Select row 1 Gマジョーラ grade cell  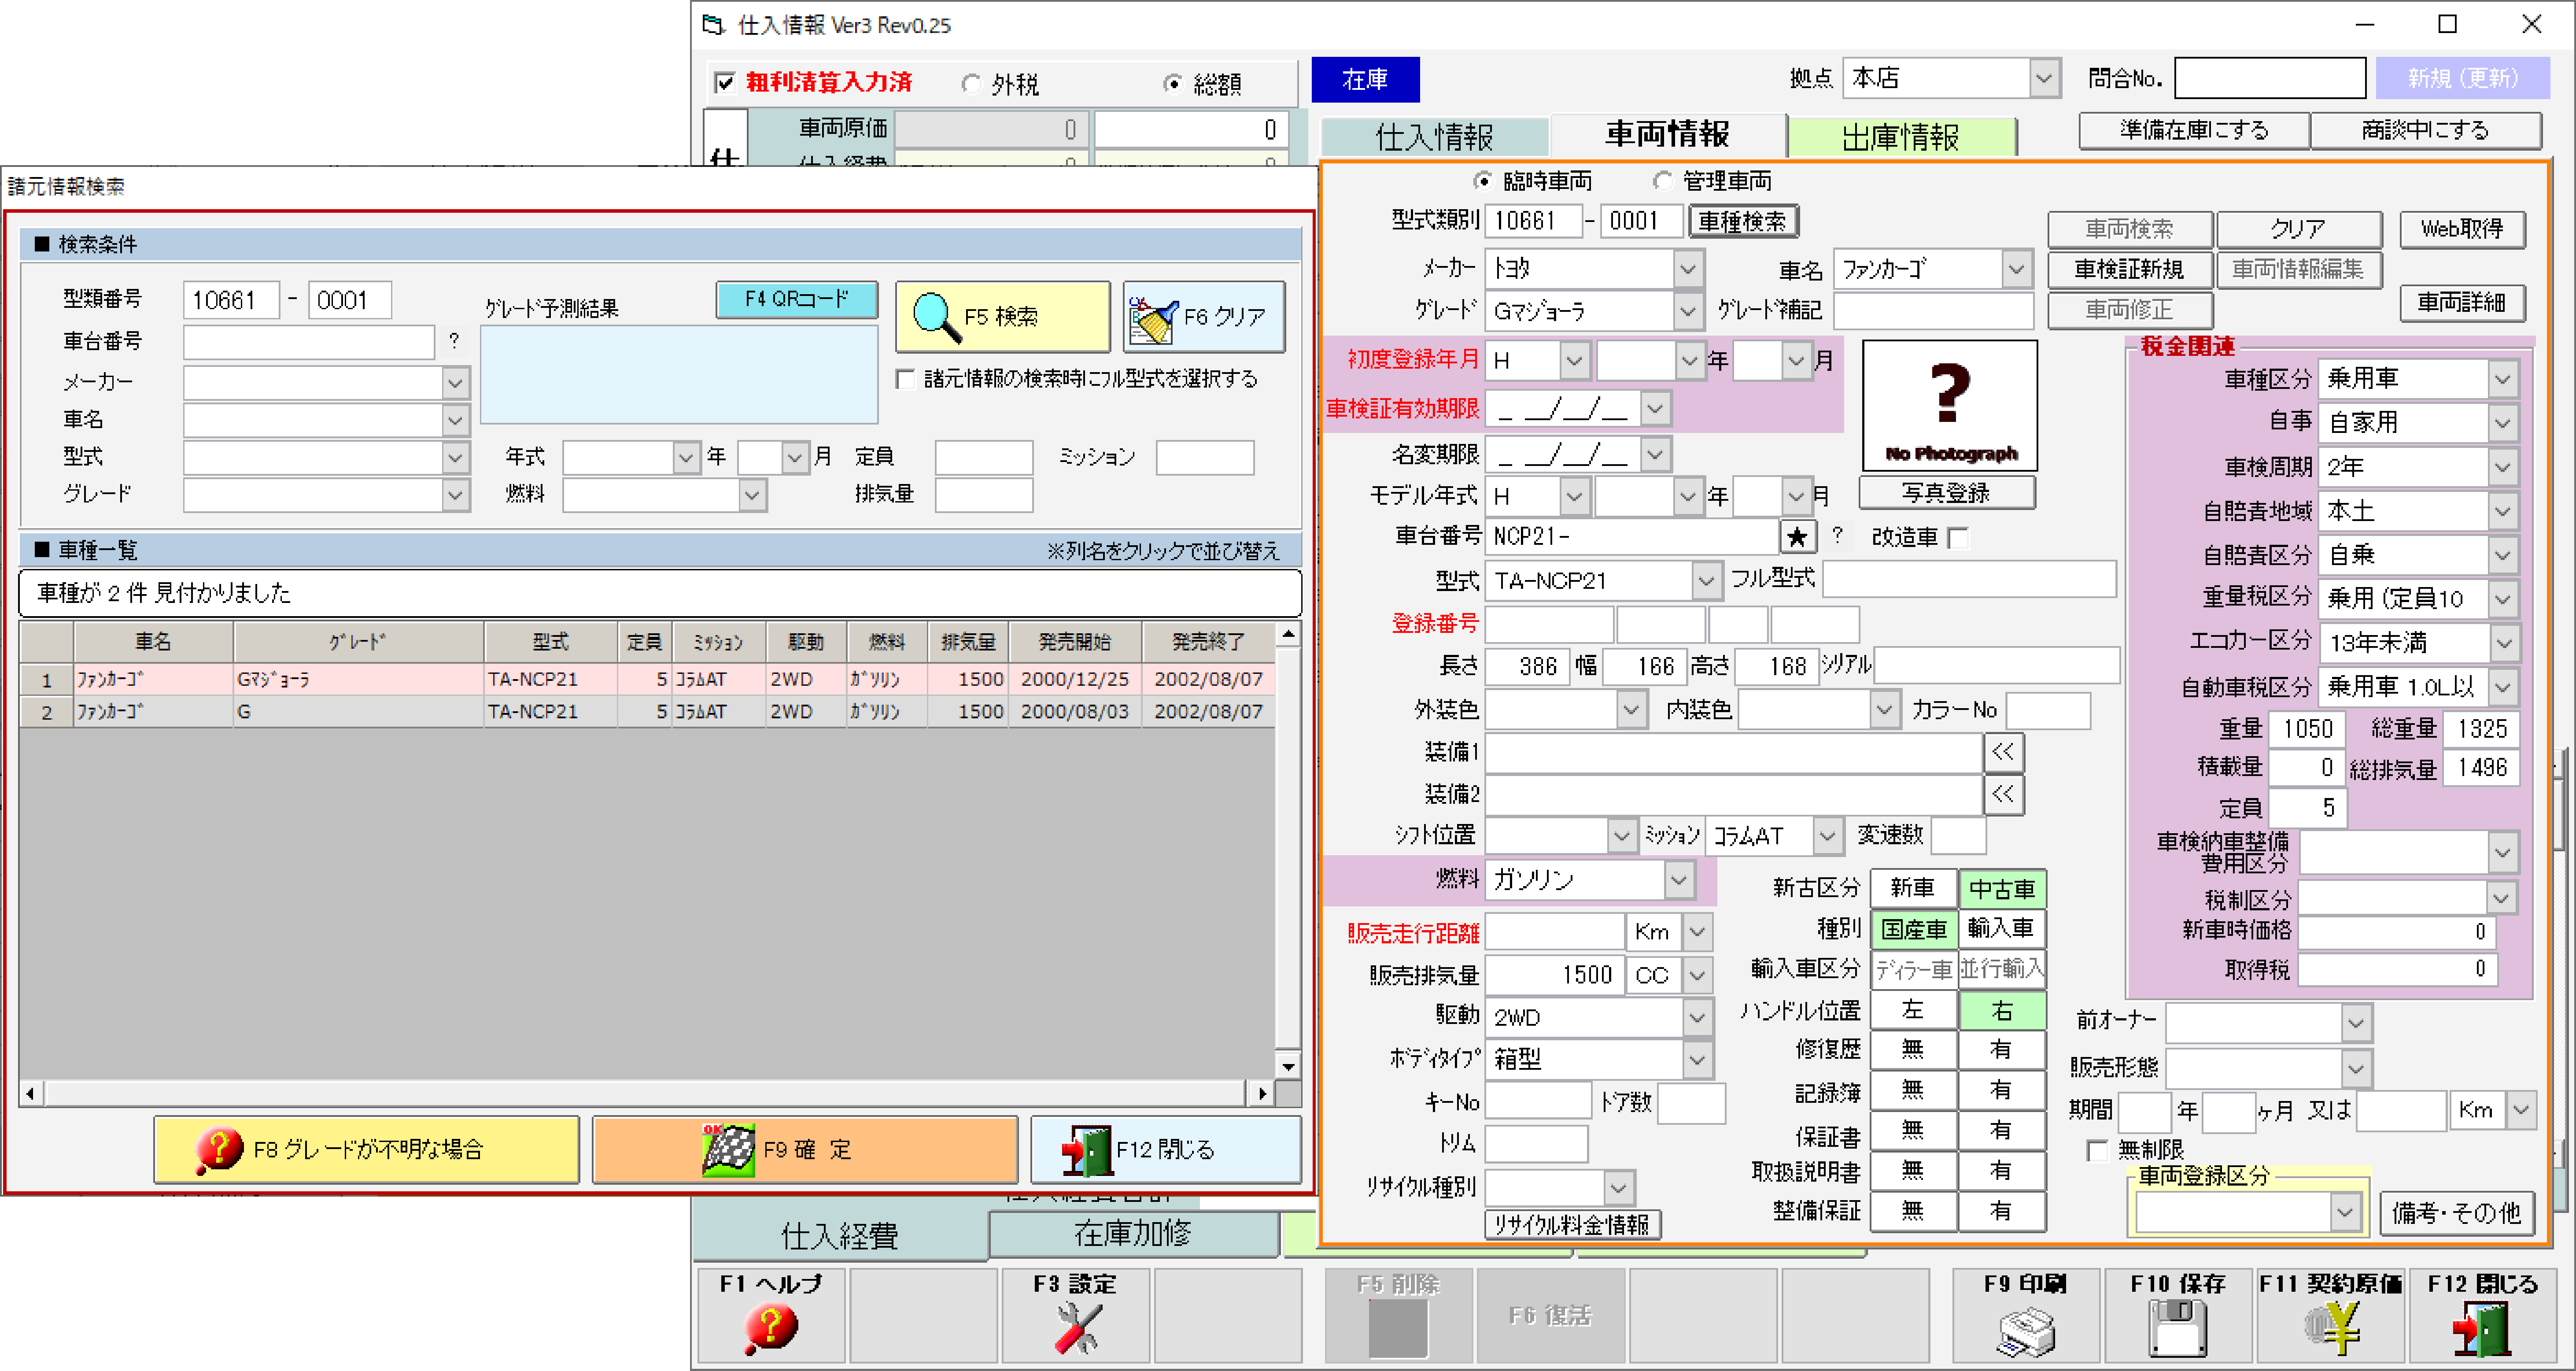point(358,680)
